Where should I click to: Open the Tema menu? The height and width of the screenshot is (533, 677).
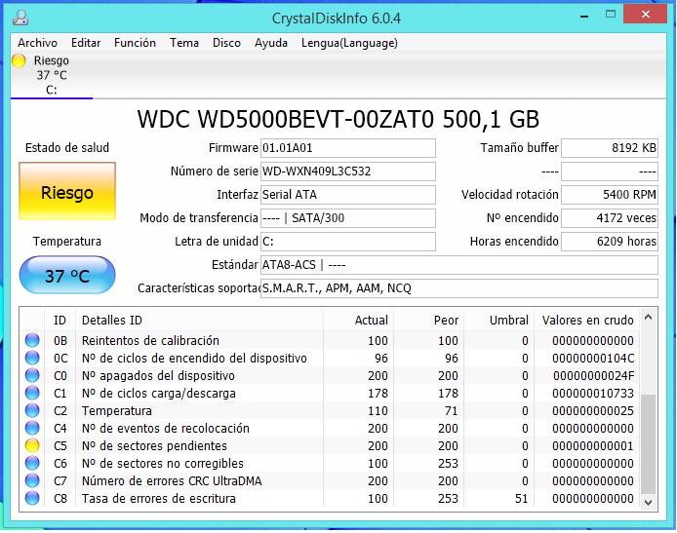click(x=184, y=43)
